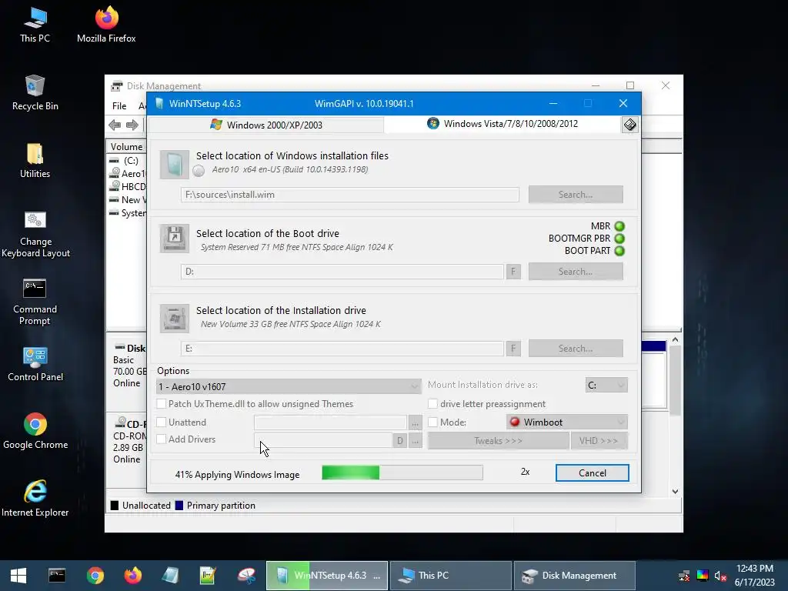This screenshot has width=788, height=591.
Task: Open the Aero10 v1607 edition dropdown
Action: point(289,386)
